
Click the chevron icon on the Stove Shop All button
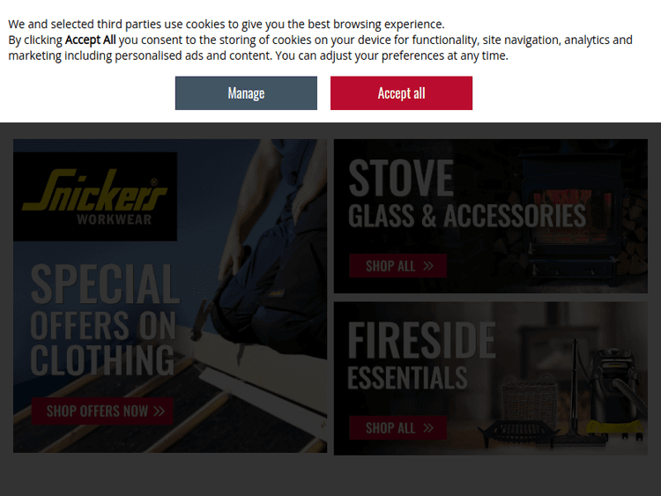[x=428, y=266]
